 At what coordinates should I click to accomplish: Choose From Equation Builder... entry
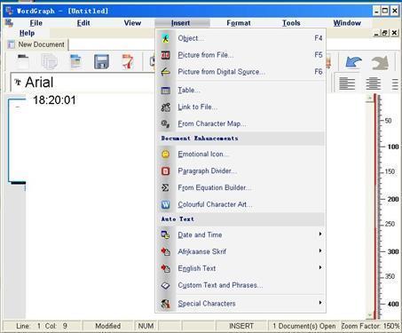tap(240, 187)
